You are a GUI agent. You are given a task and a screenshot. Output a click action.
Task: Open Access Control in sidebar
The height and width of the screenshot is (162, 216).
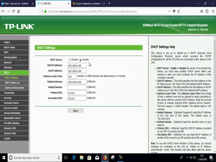[x=15, y=108]
